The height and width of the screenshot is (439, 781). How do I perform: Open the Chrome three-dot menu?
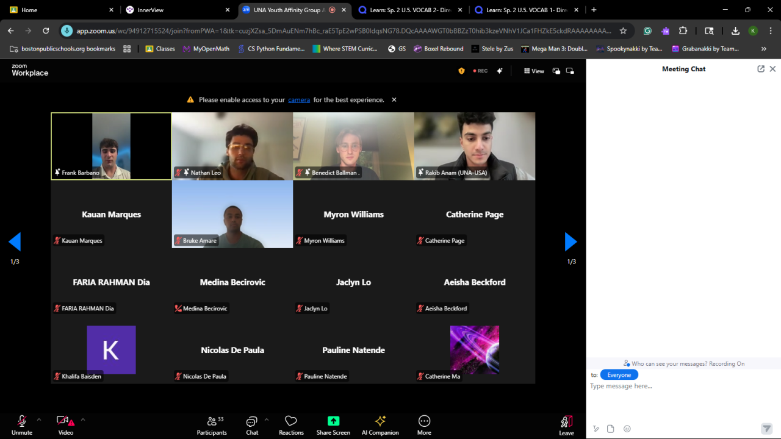point(770,30)
